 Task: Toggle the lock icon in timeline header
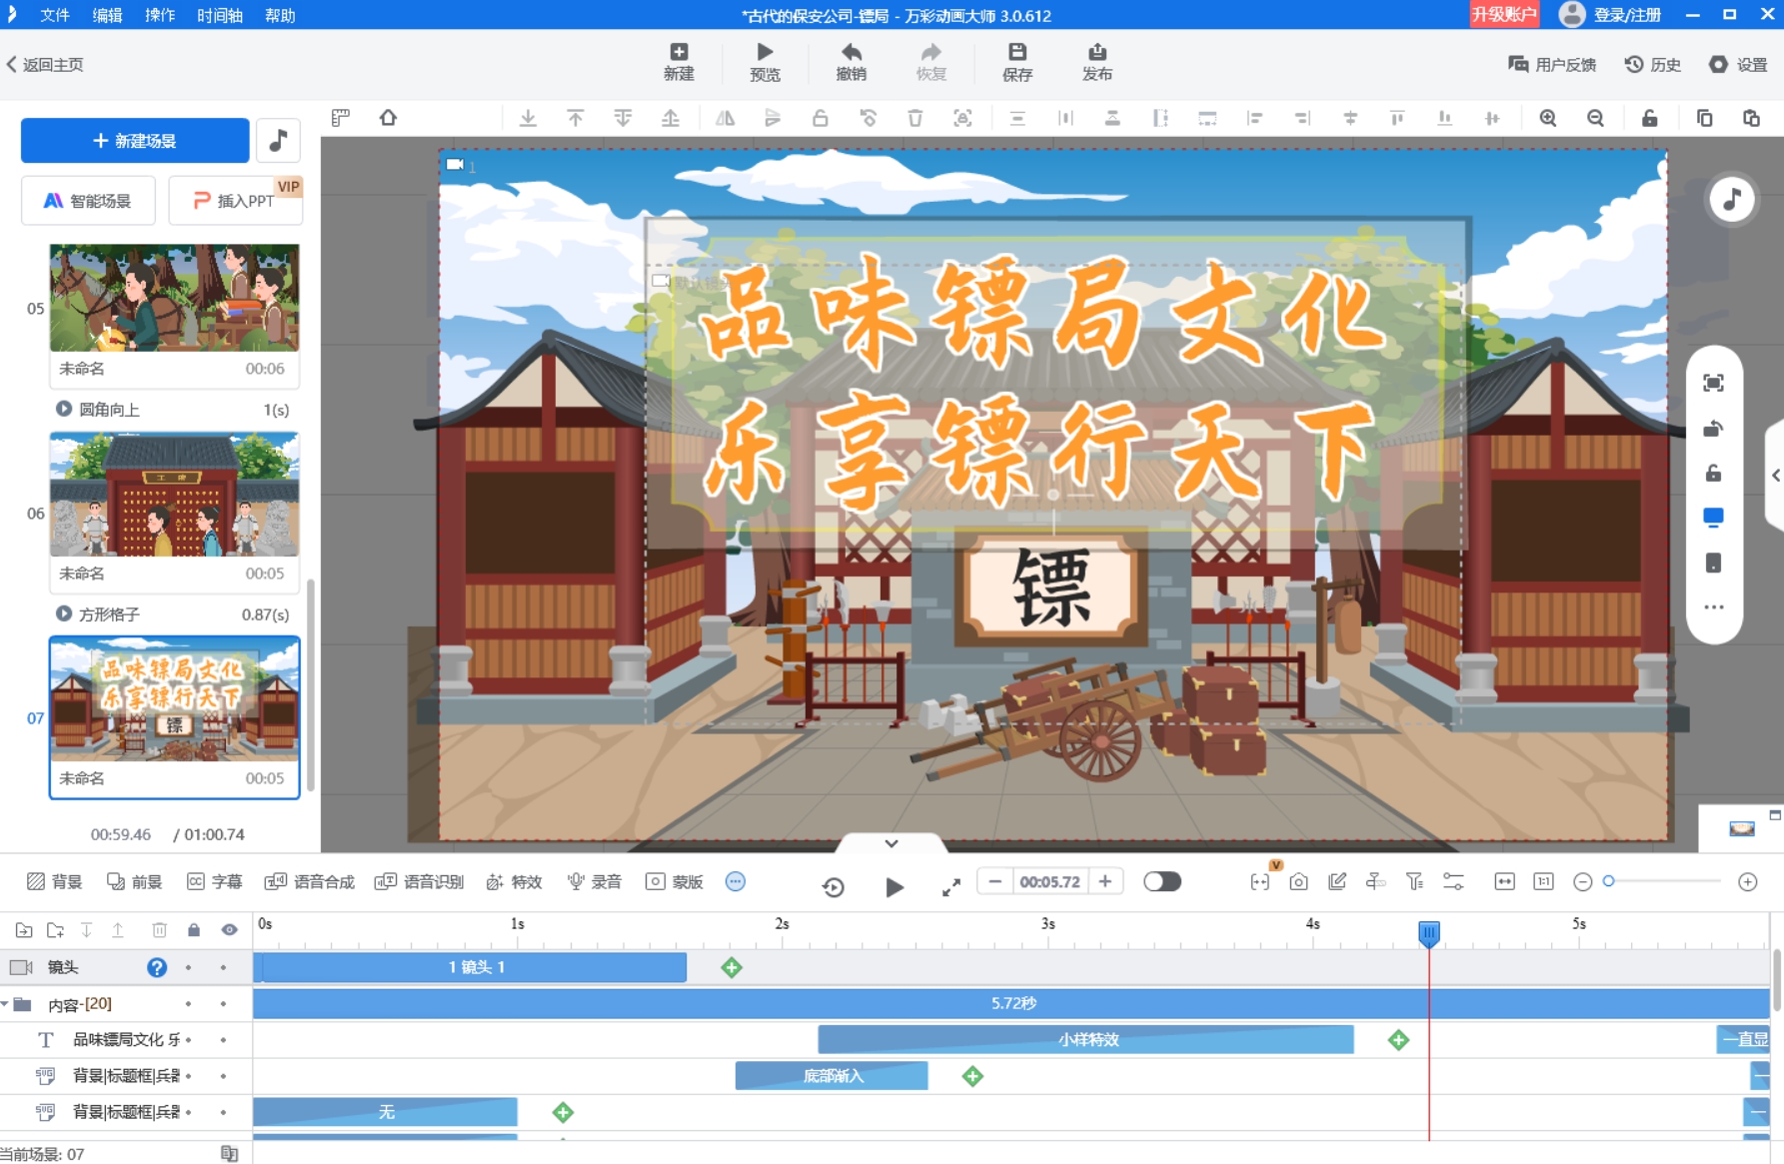pyautogui.click(x=194, y=930)
